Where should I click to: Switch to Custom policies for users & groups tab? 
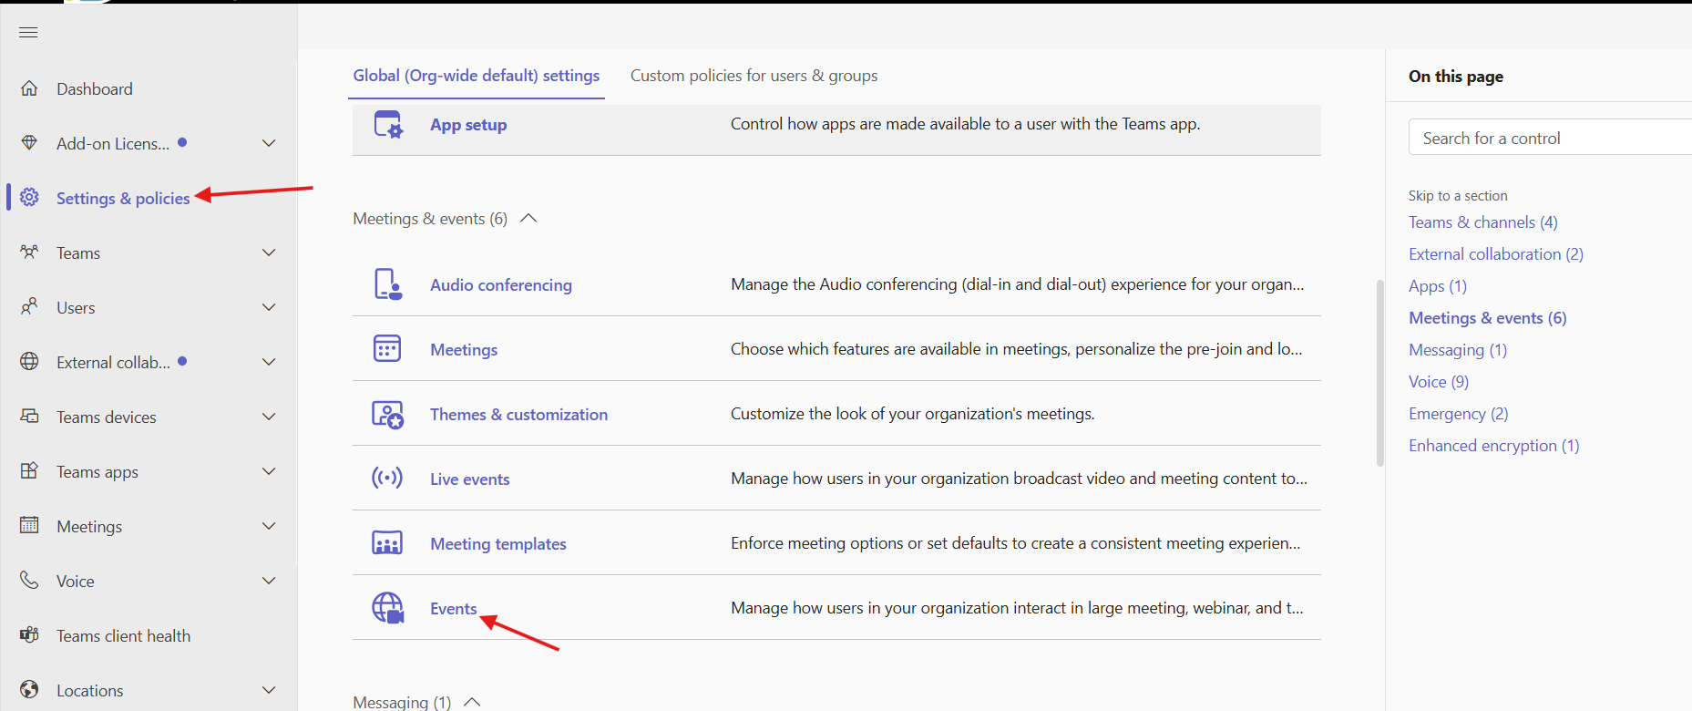pos(754,76)
